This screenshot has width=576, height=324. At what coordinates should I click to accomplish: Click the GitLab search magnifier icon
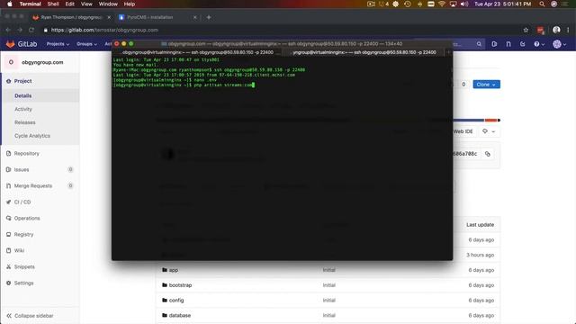(479, 44)
